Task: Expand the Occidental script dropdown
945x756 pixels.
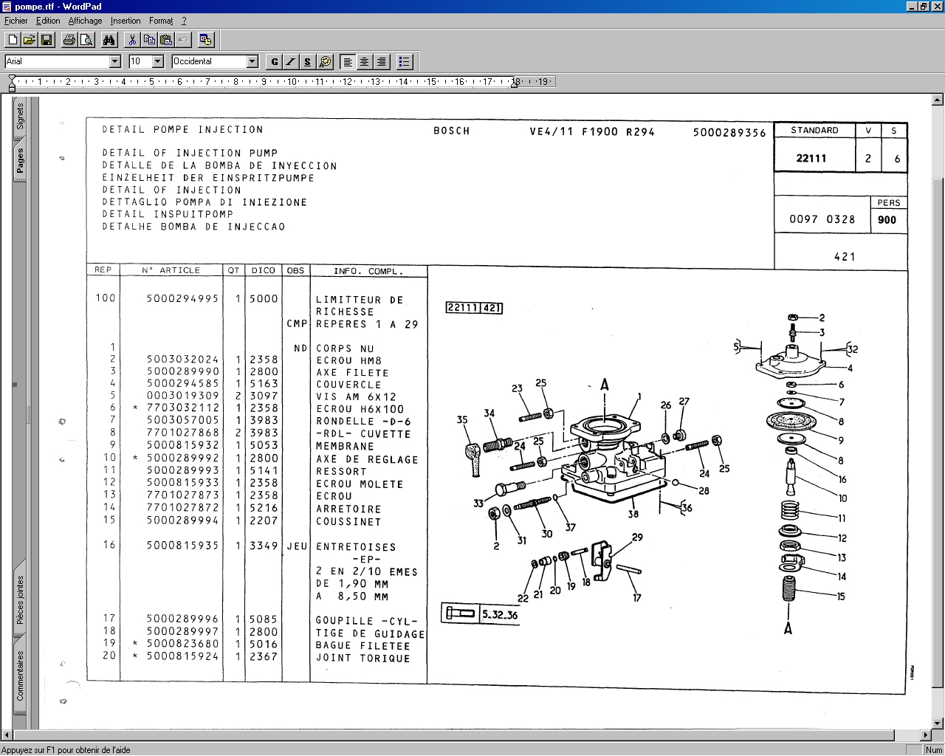Action: (x=252, y=62)
